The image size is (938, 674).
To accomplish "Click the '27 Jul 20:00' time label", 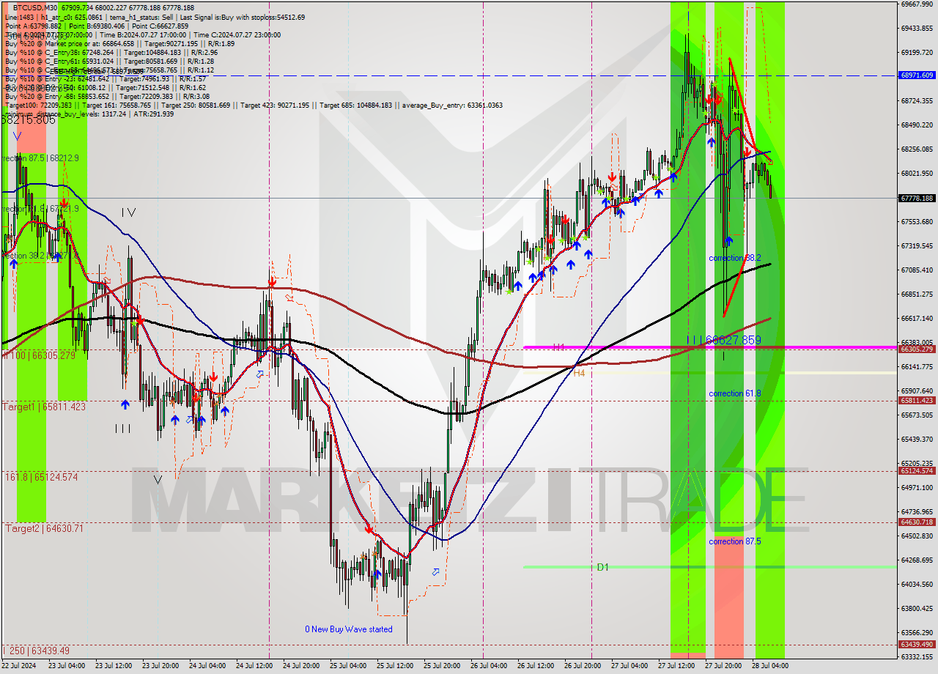I will [x=723, y=666].
